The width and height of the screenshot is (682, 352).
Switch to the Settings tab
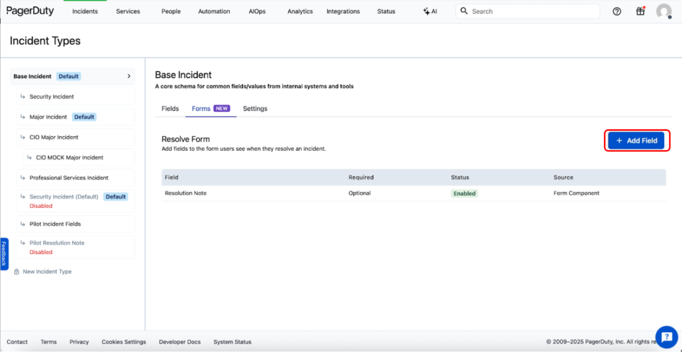pos(255,109)
